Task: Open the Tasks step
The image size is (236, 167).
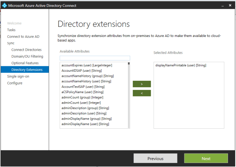Action: (11, 30)
